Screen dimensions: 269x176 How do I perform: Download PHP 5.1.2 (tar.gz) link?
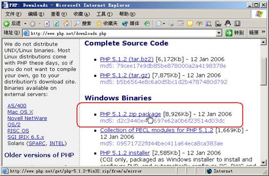pos(125,75)
